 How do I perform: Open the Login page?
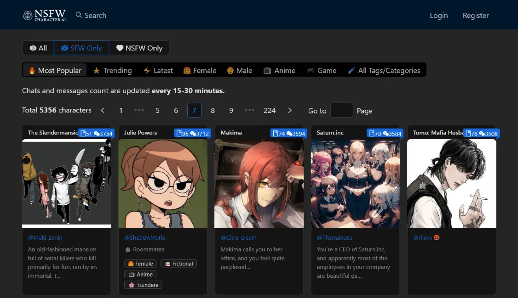[439, 16]
